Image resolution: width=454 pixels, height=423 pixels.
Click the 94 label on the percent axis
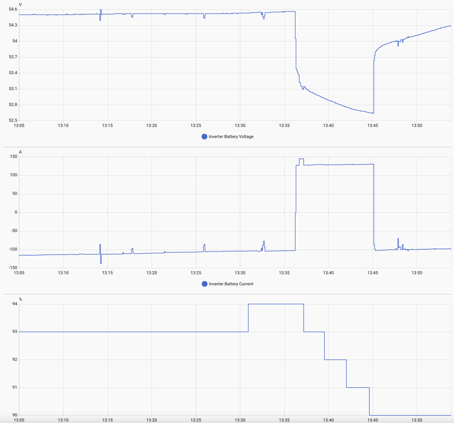coord(15,304)
